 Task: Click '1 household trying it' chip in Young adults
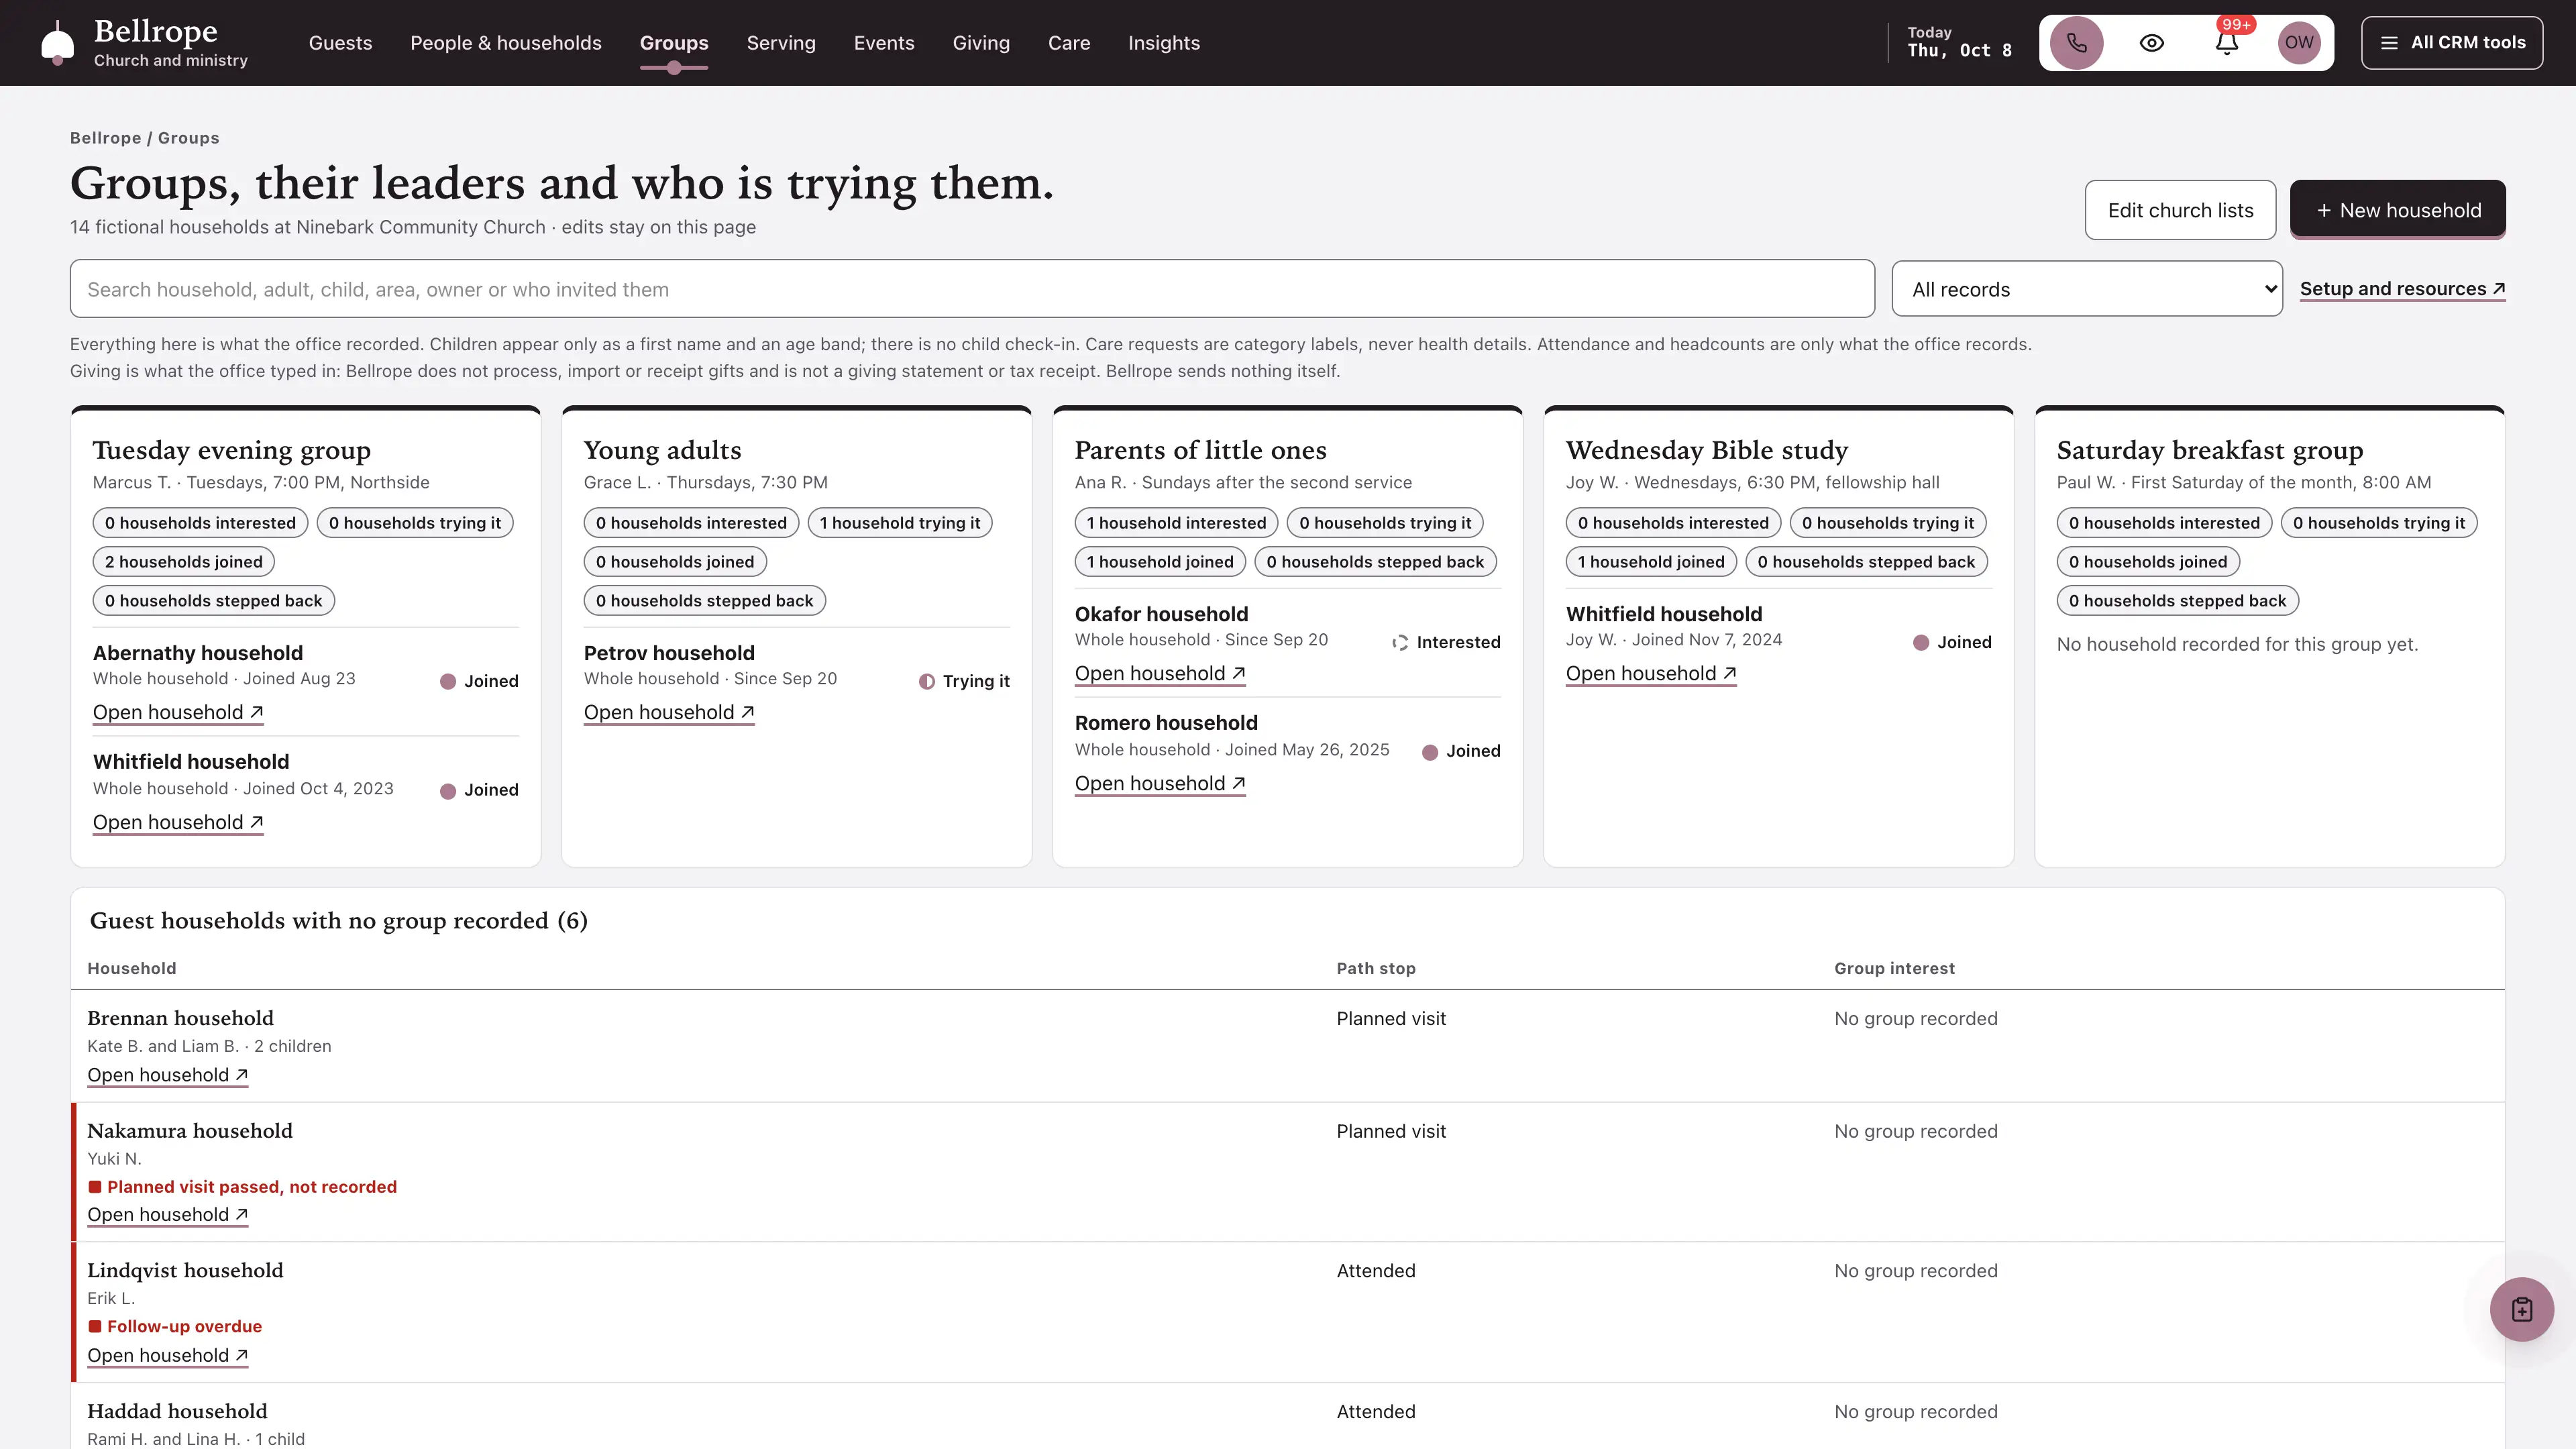click(900, 523)
